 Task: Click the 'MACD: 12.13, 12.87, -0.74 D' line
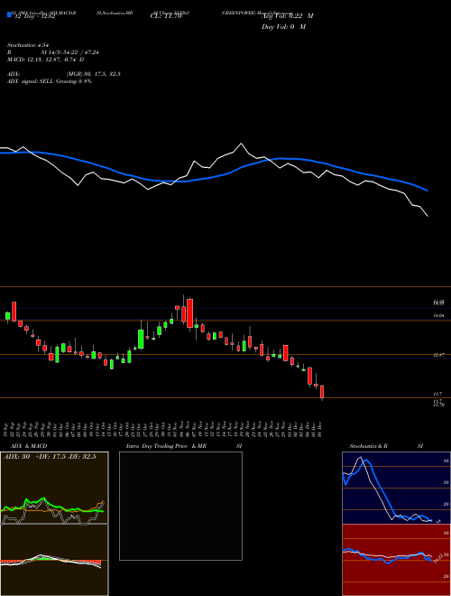point(46,60)
